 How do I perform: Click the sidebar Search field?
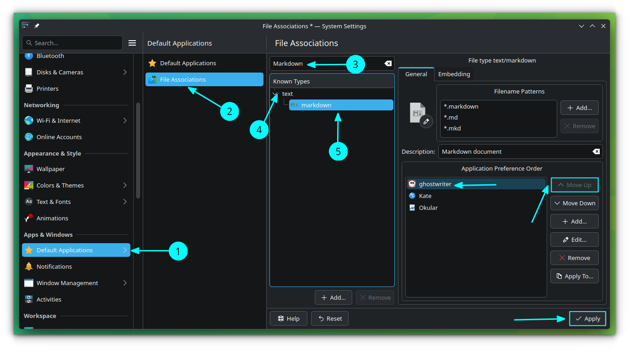pyautogui.click(x=72, y=43)
